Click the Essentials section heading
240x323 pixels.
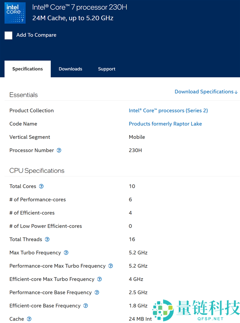(24, 95)
